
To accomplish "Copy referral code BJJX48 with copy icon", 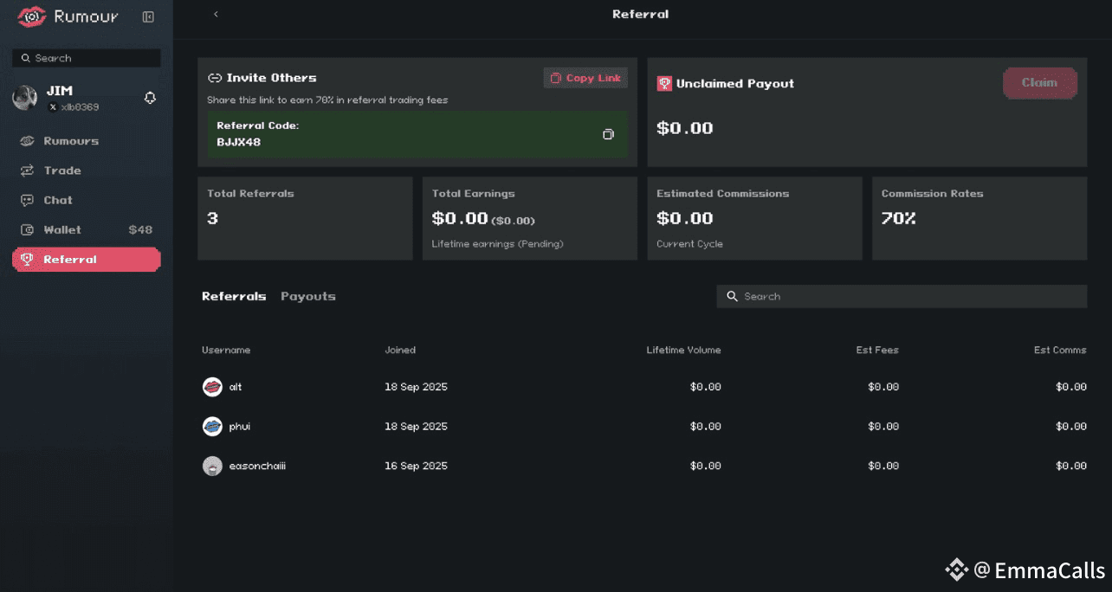I will pyautogui.click(x=608, y=134).
